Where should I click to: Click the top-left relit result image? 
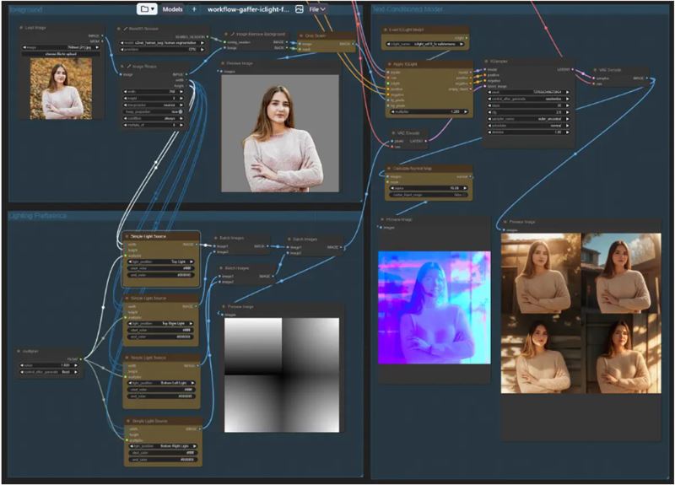tap(541, 273)
